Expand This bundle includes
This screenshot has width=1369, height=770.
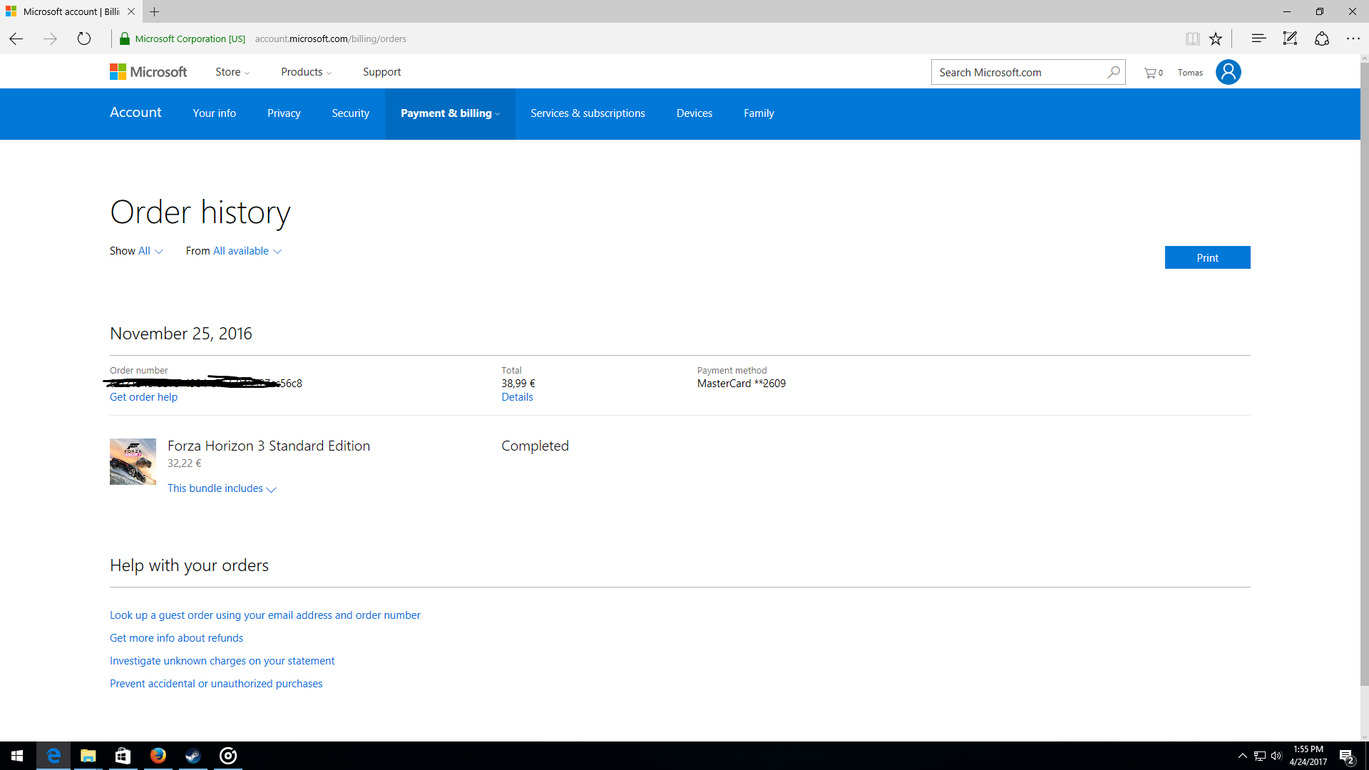[x=222, y=488]
